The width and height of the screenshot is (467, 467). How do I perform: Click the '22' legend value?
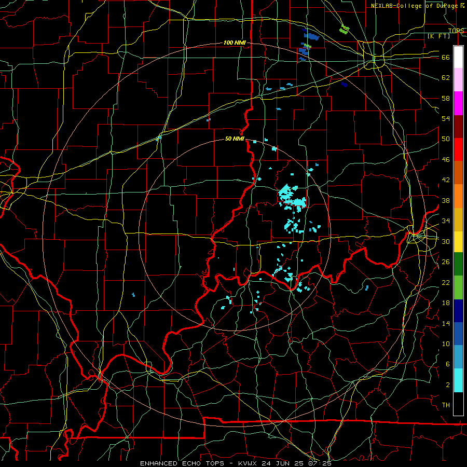click(446, 283)
